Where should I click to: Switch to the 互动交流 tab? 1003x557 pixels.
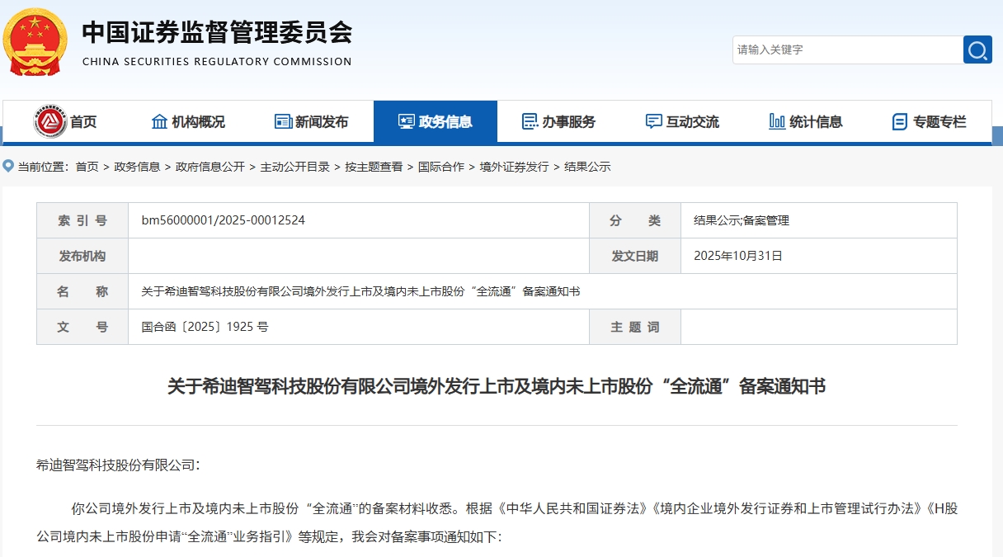pos(683,122)
